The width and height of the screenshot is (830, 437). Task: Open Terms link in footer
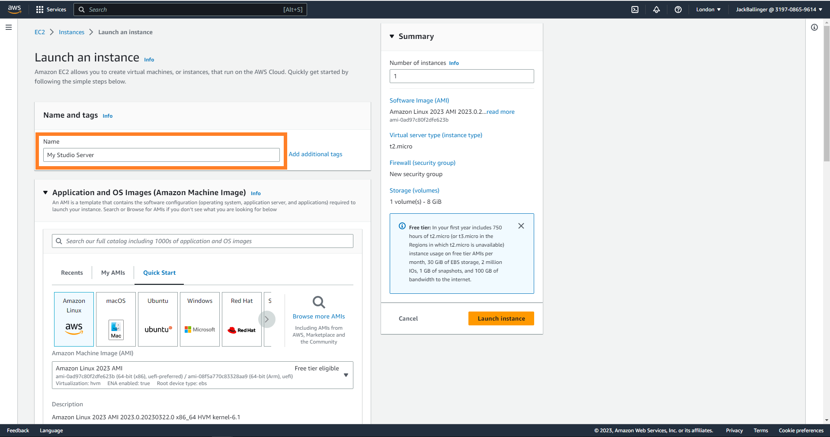[x=761, y=431]
